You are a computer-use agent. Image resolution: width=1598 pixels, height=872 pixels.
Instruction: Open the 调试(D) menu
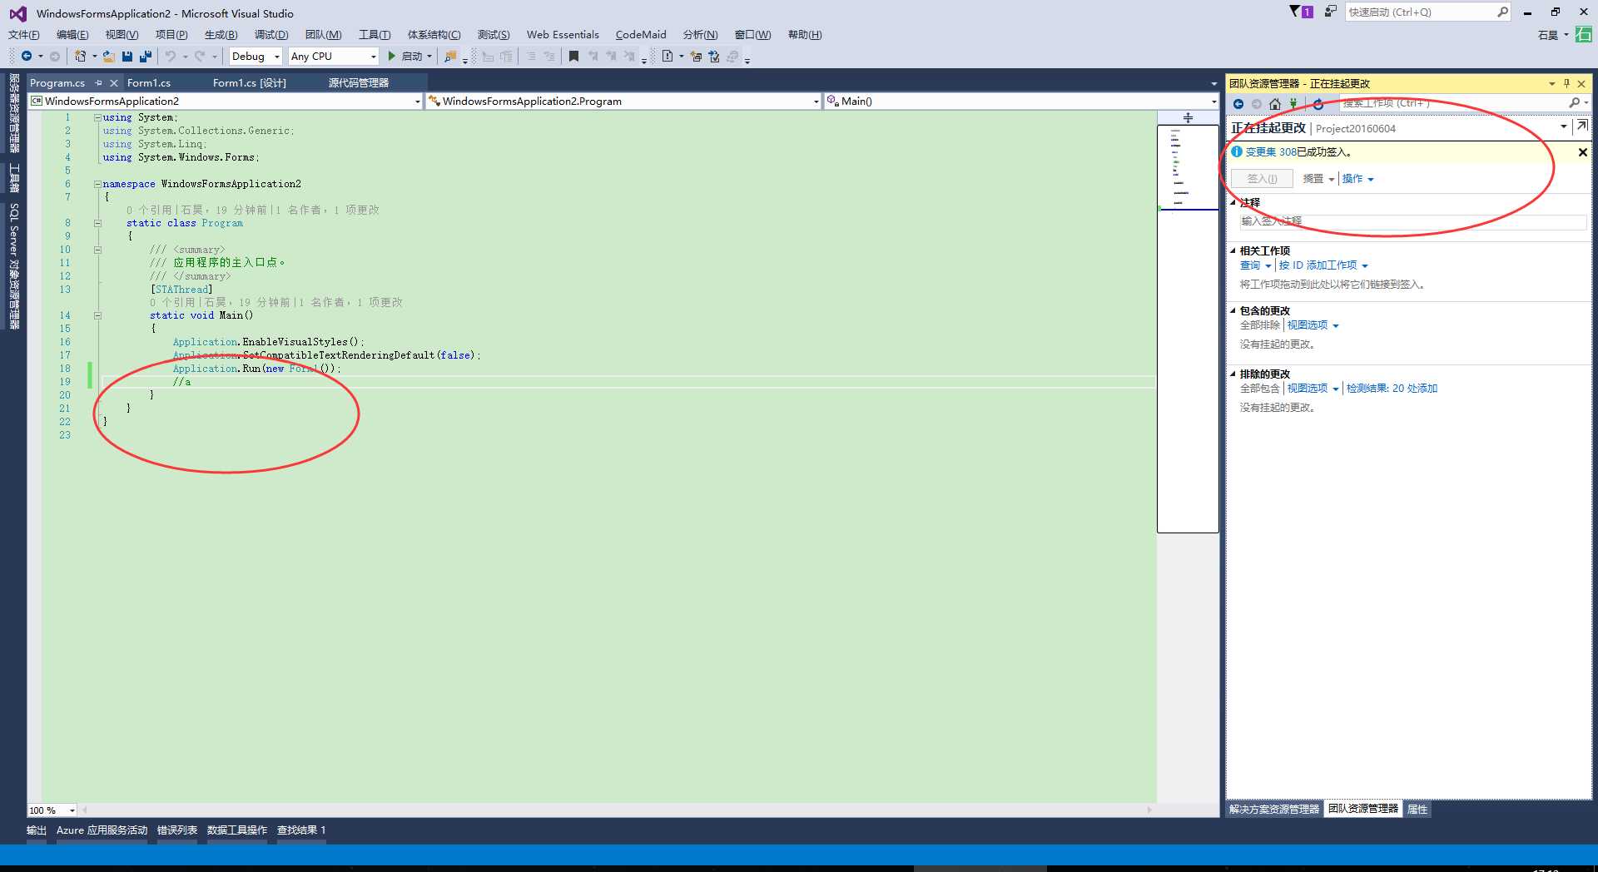coord(271,35)
